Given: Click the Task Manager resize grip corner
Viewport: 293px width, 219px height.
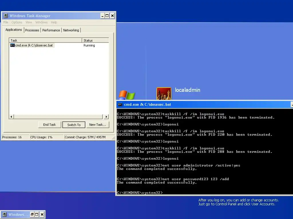Looking at the screenshot, I should (113, 138).
